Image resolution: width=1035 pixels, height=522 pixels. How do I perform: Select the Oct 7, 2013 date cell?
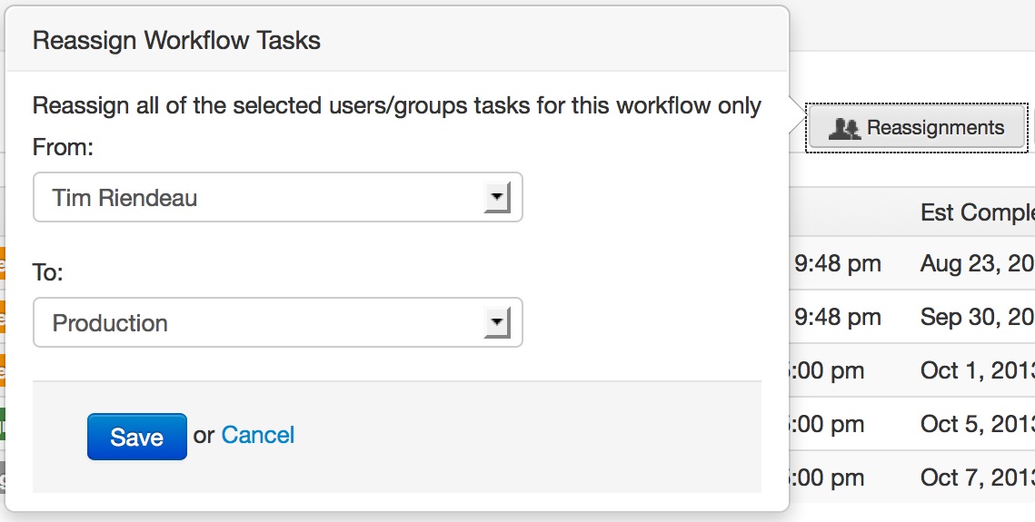point(977,478)
